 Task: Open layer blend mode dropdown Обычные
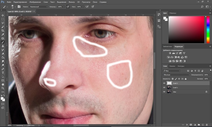click(176, 75)
